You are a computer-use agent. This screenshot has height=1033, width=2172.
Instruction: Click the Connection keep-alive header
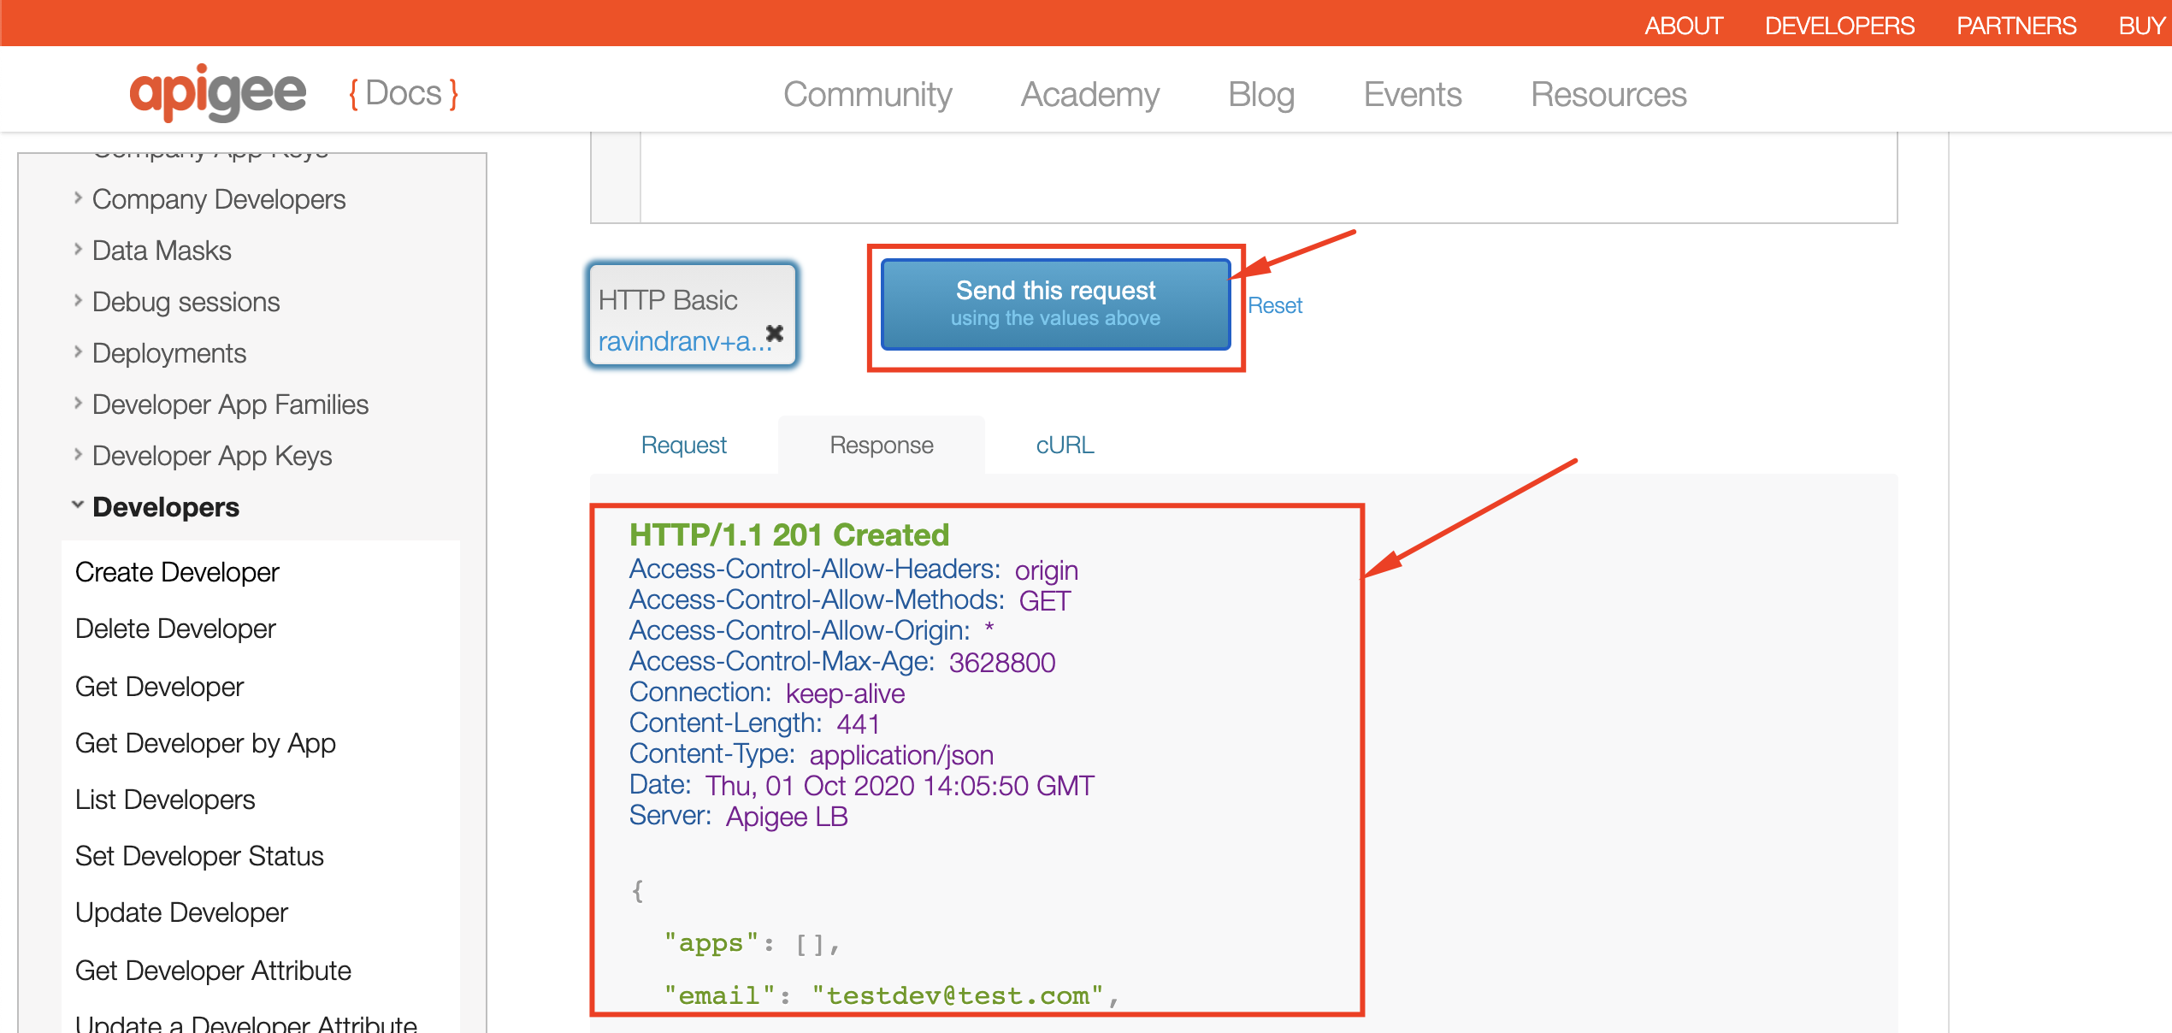tap(766, 694)
